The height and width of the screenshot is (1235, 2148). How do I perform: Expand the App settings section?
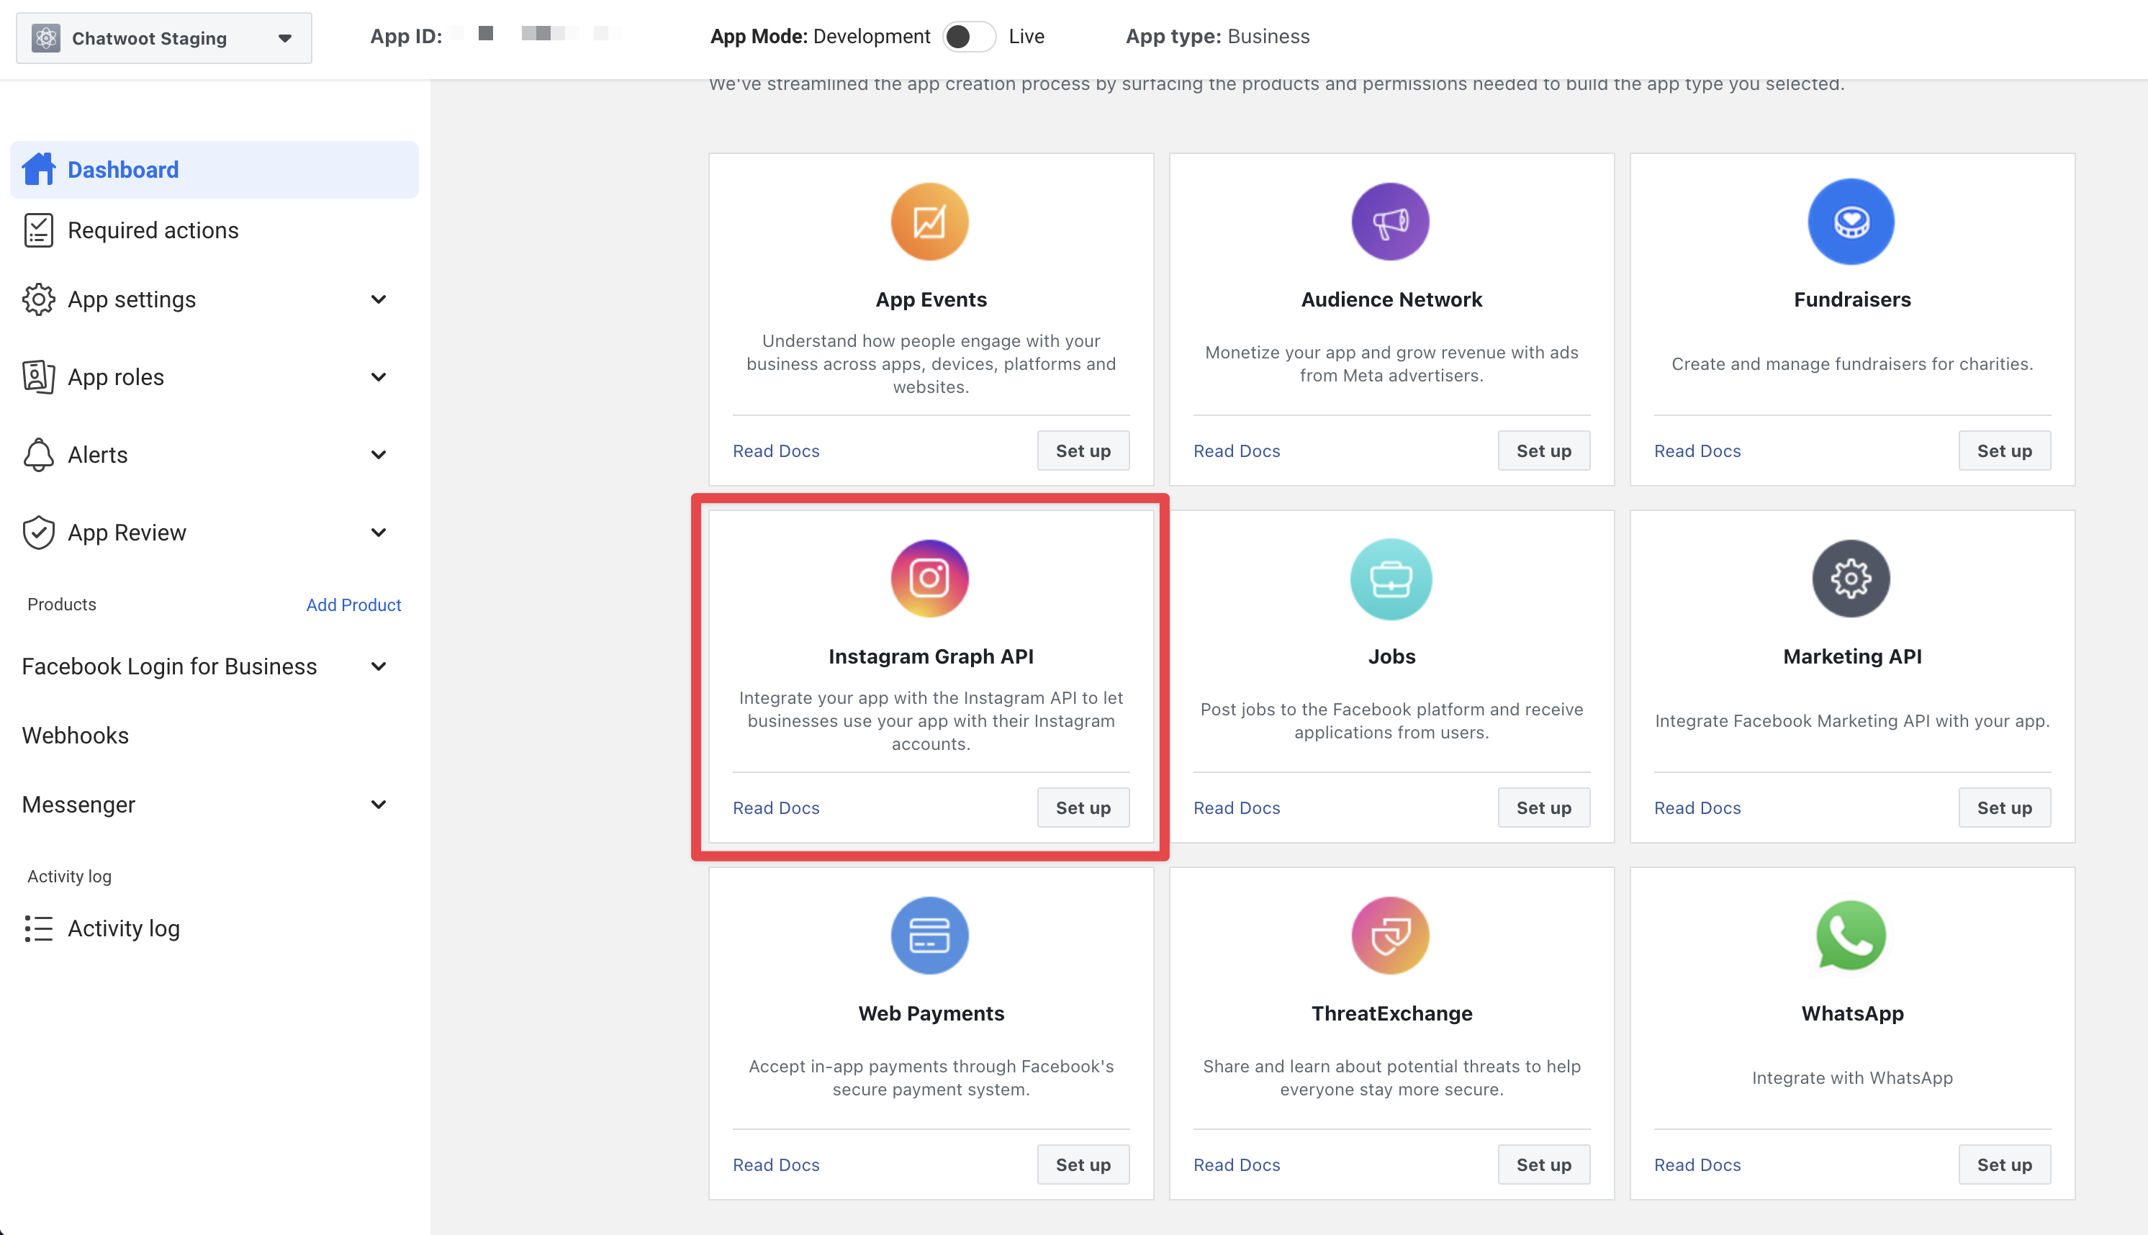pyautogui.click(x=204, y=299)
